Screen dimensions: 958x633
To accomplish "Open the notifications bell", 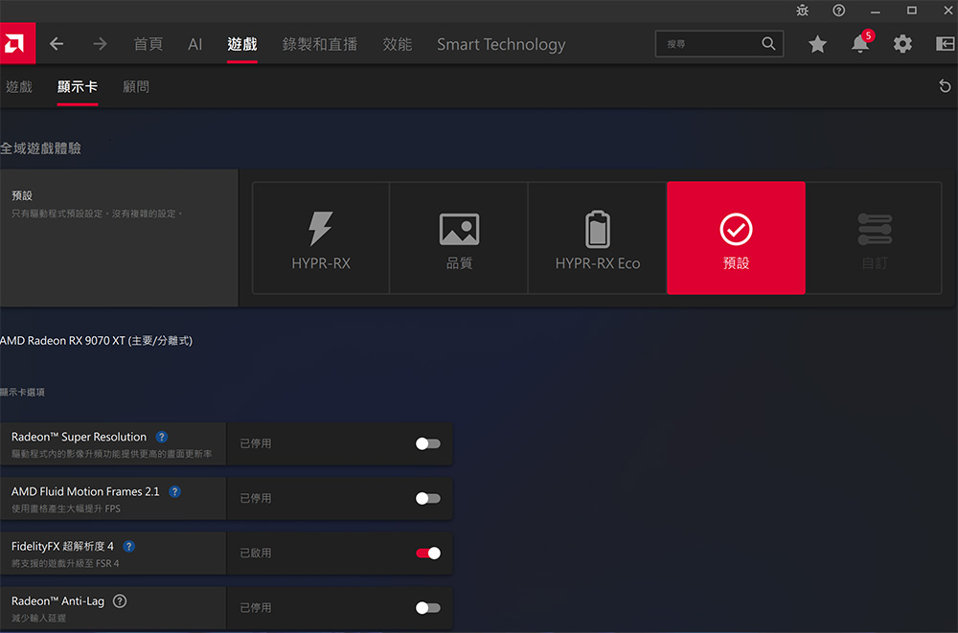I will point(860,44).
